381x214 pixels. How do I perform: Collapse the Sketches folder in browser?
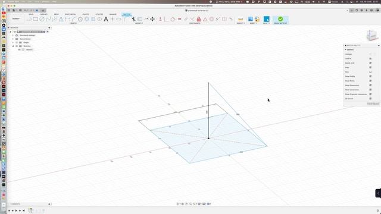pyautogui.click(x=13, y=46)
